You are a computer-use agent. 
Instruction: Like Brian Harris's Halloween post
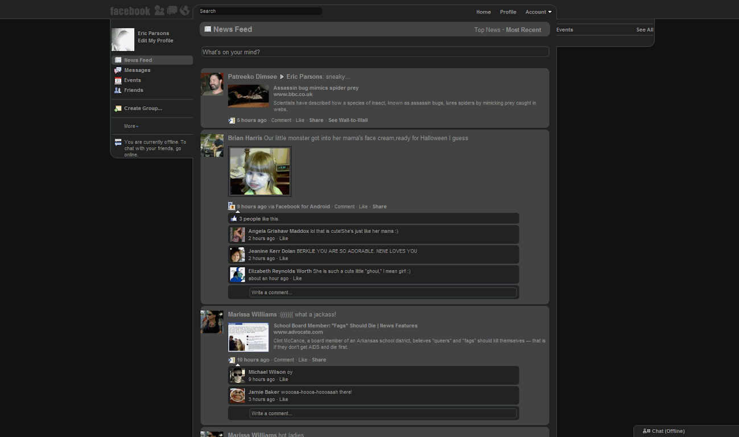[x=363, y=206]
